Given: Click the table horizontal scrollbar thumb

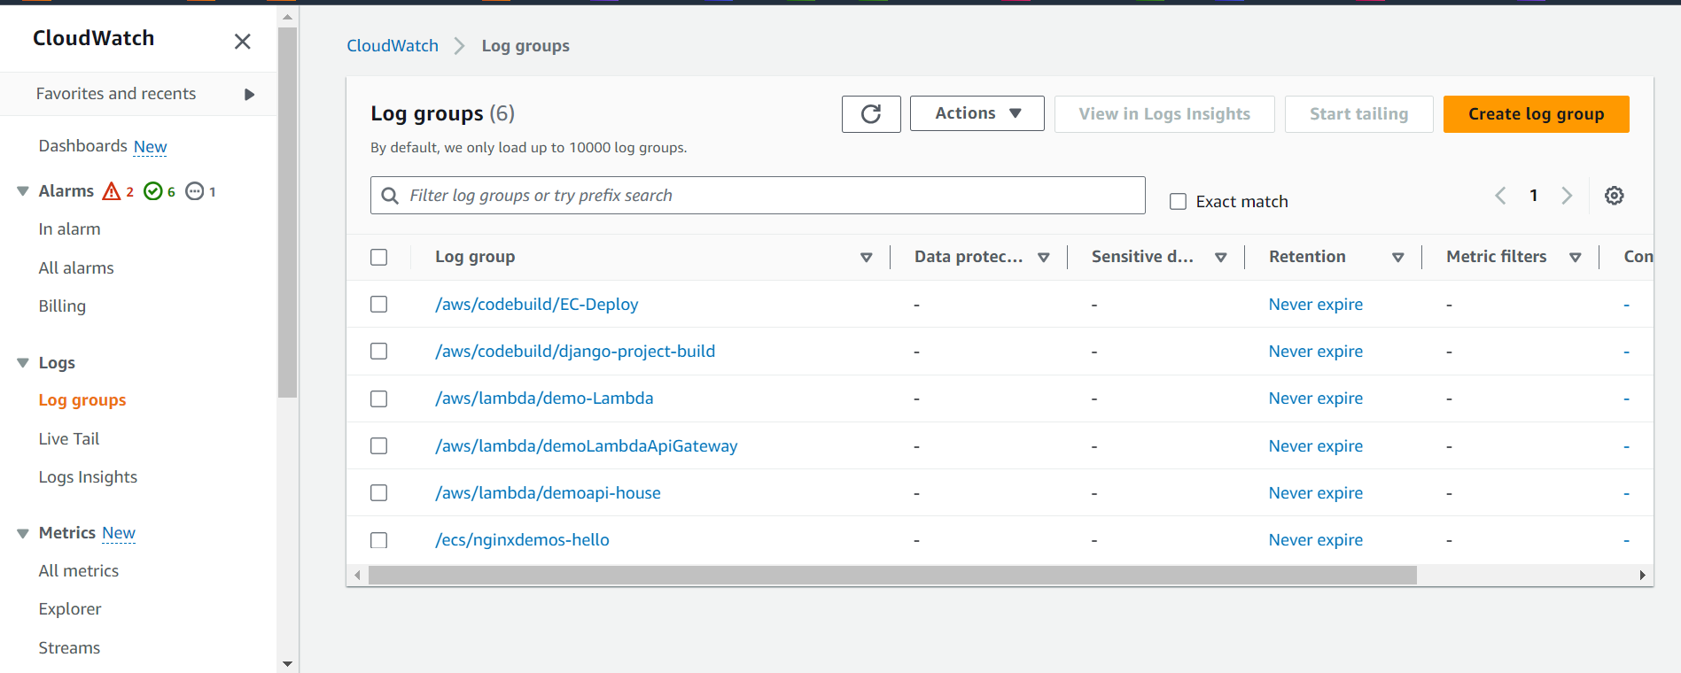Looking at the screenshot, I should (892, 576).
